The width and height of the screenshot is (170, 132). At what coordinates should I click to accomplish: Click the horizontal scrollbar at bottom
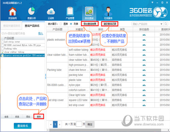coord(105,130)
